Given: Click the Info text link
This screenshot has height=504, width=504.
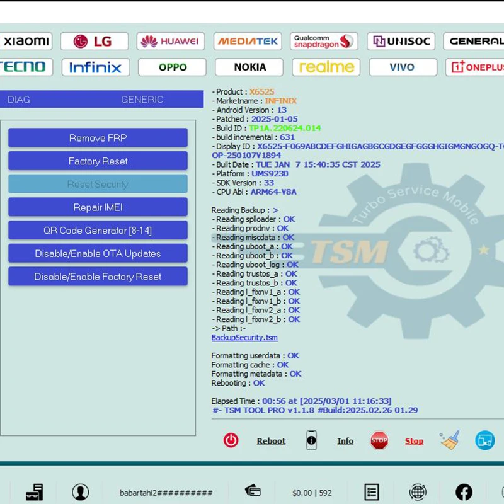Looking at the screenshot, I should point(345,441).
